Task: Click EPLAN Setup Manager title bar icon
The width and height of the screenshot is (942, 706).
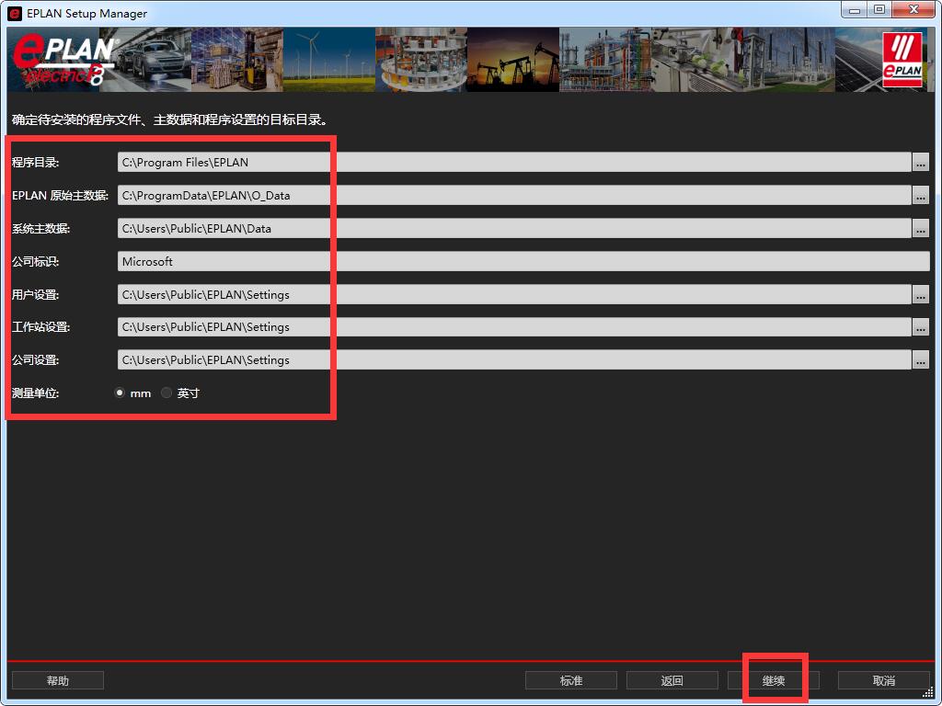Action: [14, 13]
